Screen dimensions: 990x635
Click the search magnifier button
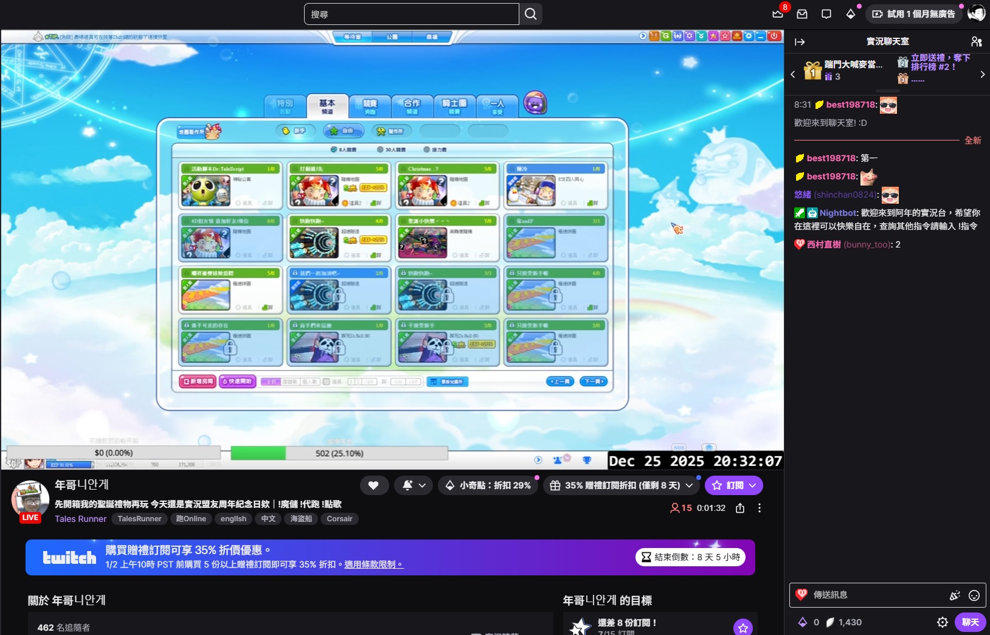pos(530,14)
